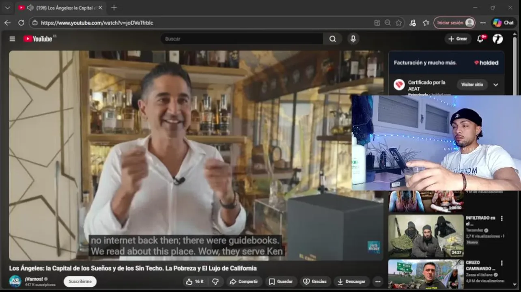Click the Iniciar sesión profile button
Screen dimensions: 521x292
click(454, 23)
